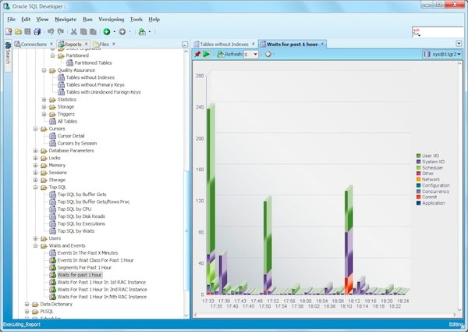Expand the Data Dictionary folder

27,304
